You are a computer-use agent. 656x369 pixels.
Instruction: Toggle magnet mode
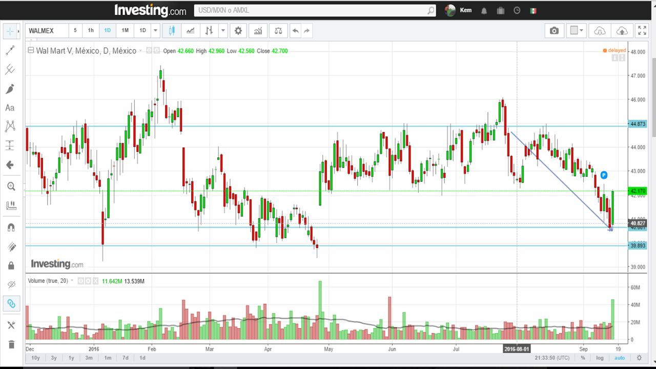(x=10, y=227)
